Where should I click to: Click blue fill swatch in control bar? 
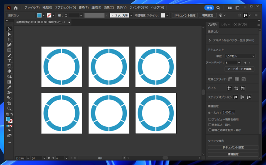point(39,15)
